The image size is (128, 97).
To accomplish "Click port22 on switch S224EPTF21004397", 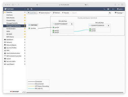I will pyautogui.click(x=56, y=32).
